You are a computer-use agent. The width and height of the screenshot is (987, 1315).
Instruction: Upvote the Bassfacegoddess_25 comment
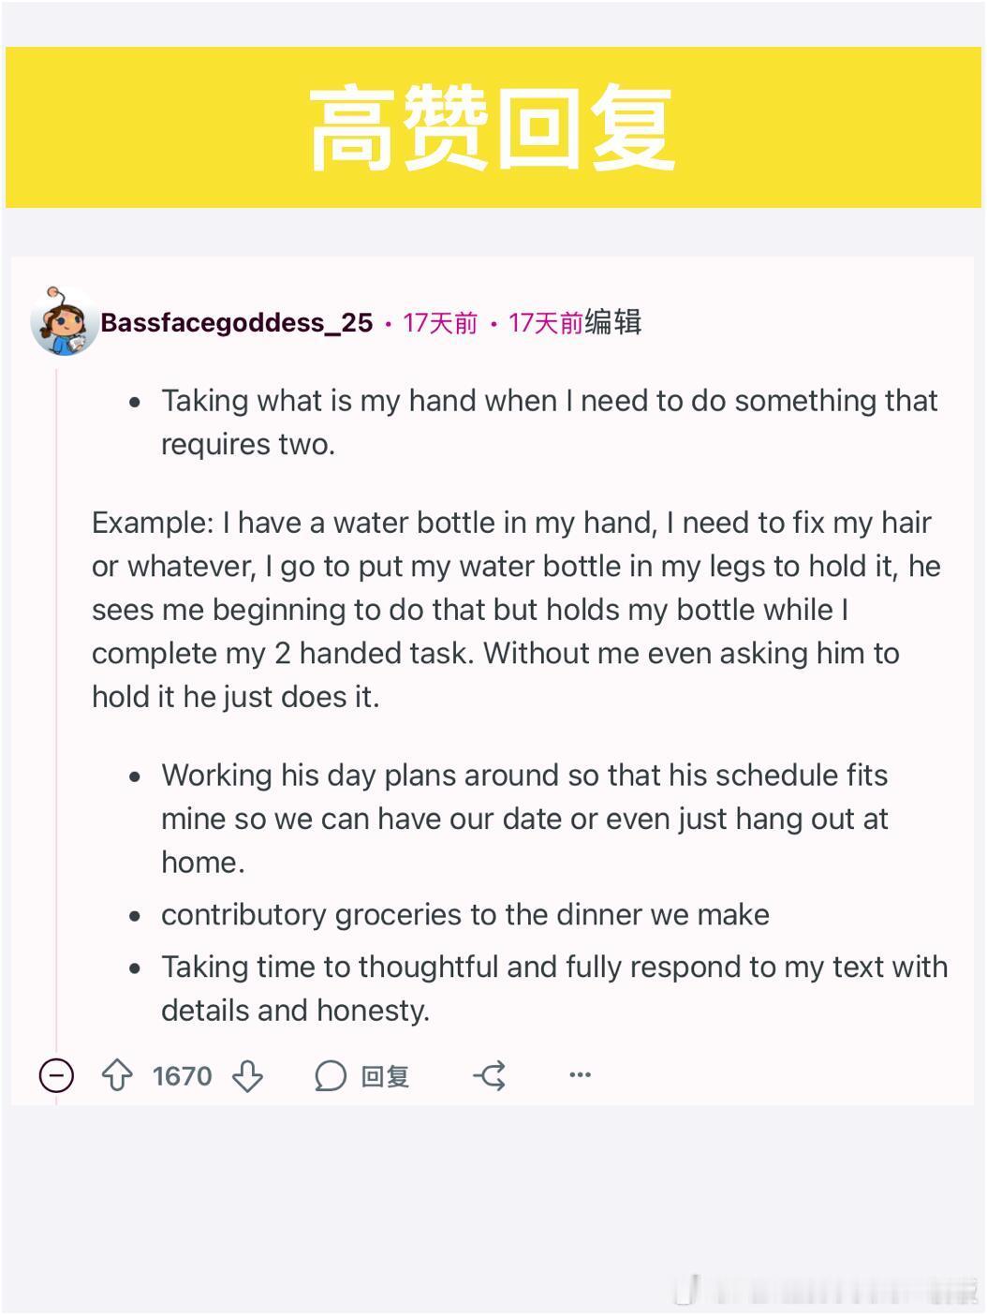[117, 1075]
